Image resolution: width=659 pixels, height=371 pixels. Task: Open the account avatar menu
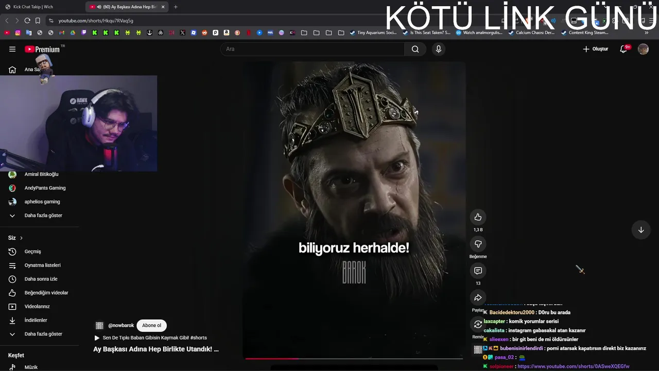pos(643,49)
